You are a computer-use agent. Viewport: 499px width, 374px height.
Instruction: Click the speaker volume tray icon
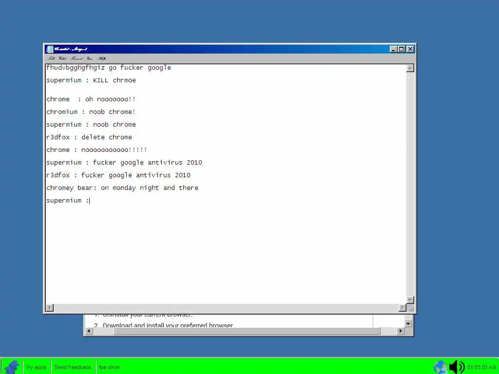coord(457,367)
